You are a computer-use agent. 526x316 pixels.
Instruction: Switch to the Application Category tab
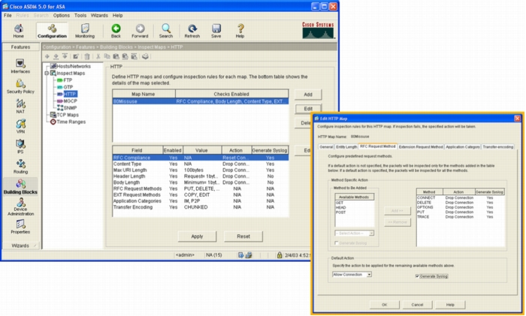point(463,147)
